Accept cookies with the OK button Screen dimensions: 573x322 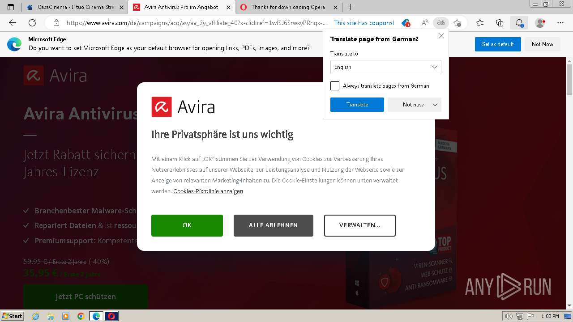pos(187,225)
